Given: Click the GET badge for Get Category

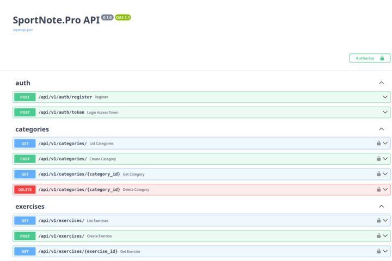Looking at the screenshot, I should (24, 175).
